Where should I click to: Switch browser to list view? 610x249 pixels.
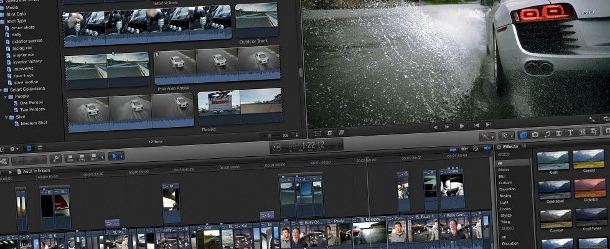(x=39, y=148)
